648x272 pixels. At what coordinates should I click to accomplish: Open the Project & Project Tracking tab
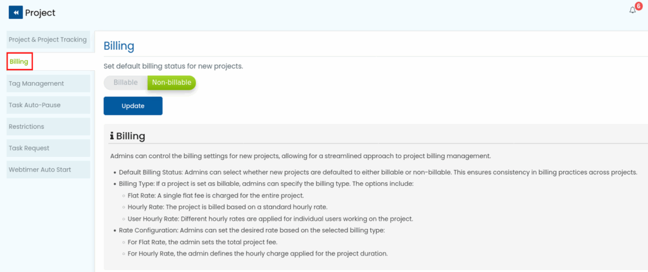pyautogui.click(x=47, y=40)
